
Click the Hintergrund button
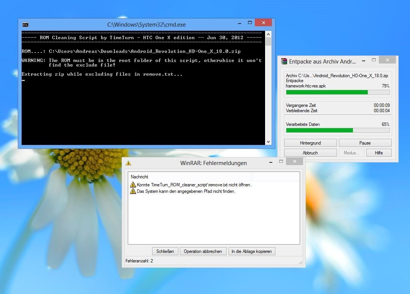point(310,143)
